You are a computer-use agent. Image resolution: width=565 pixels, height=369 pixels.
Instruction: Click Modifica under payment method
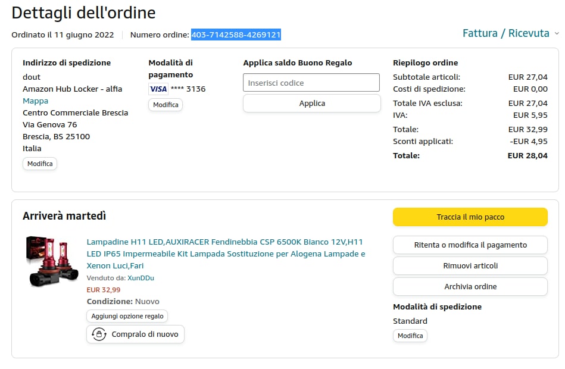pyautogui.click(x=166, y=105)
